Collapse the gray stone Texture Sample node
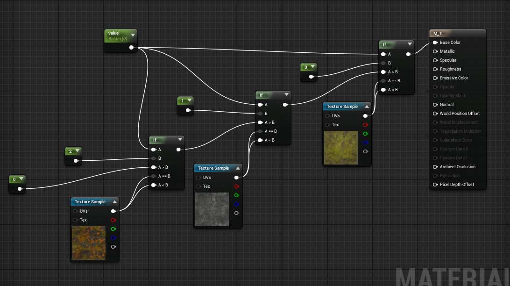This screenshot has width=510, height=286. 238,168
